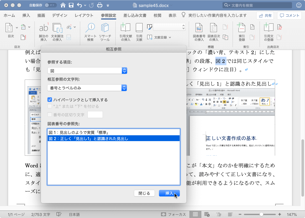The image size is (305, 218).
Task: Click the コメント button
Action: click(289, 16)
